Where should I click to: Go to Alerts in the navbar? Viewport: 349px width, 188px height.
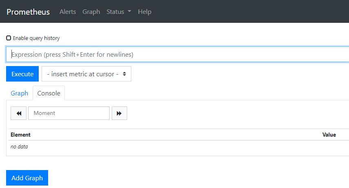tap(68, 12)
